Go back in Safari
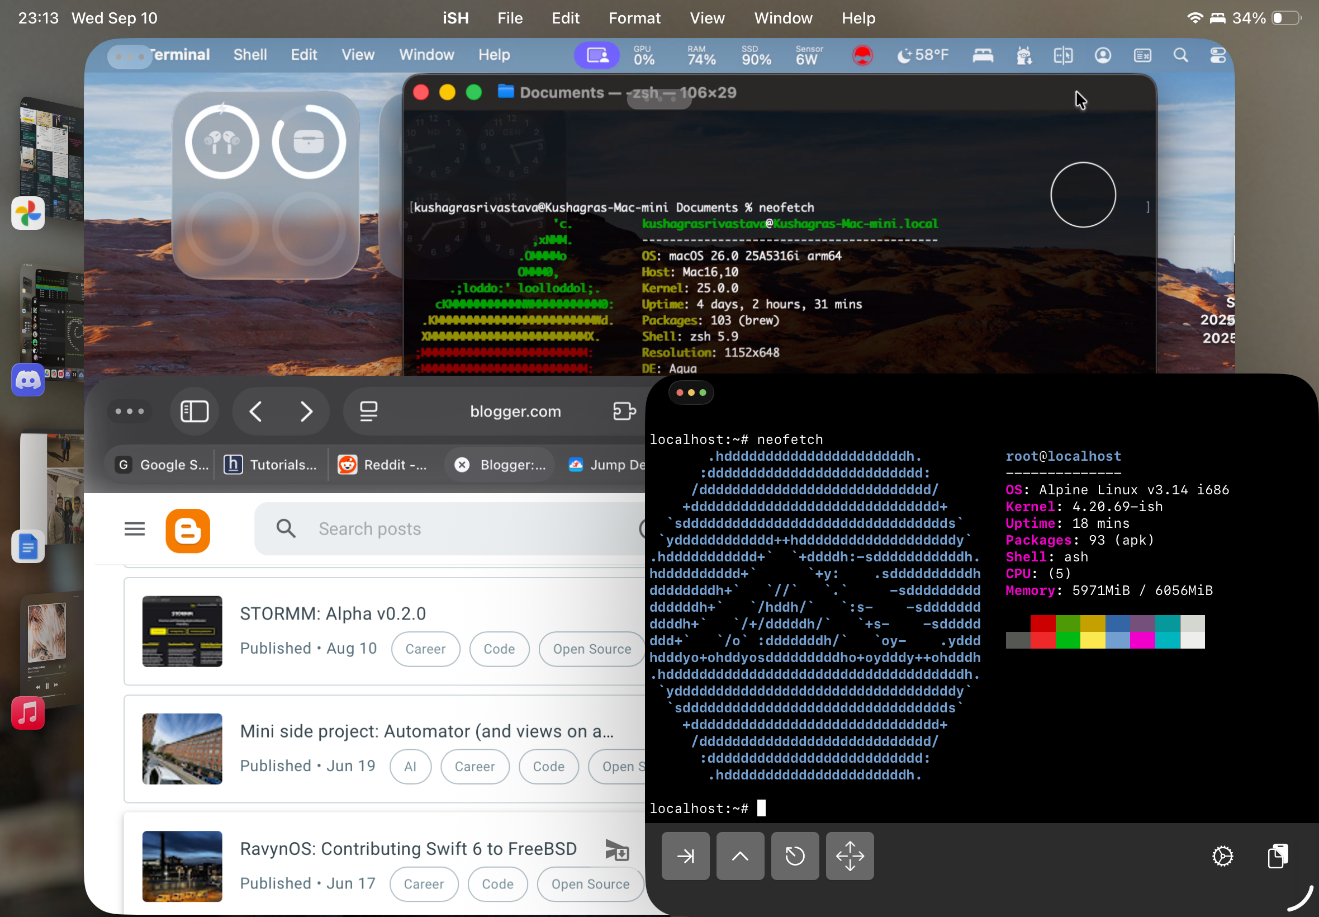1319x917 pixels. 256,412
